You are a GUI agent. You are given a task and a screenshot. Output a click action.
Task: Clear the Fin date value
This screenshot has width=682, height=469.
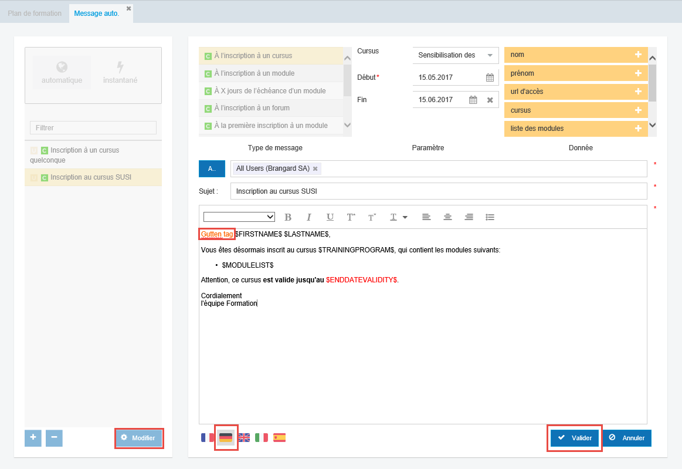pyautogui.click(x=490, y=100)
